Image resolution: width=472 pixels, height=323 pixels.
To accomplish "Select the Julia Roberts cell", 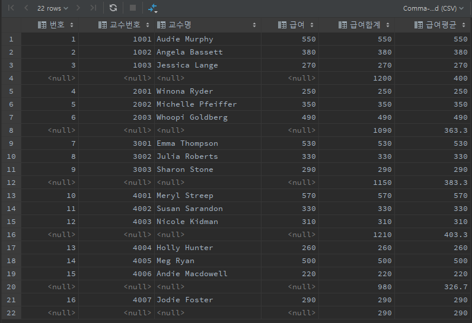I will [x=208, y=156].
